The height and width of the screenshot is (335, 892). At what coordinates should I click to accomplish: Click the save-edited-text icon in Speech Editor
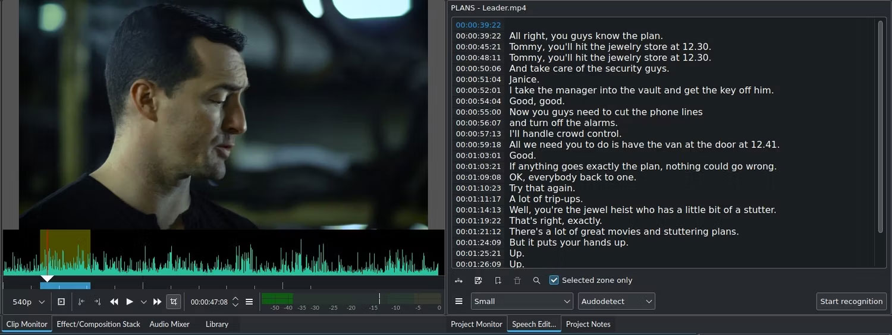pos(478,280)
